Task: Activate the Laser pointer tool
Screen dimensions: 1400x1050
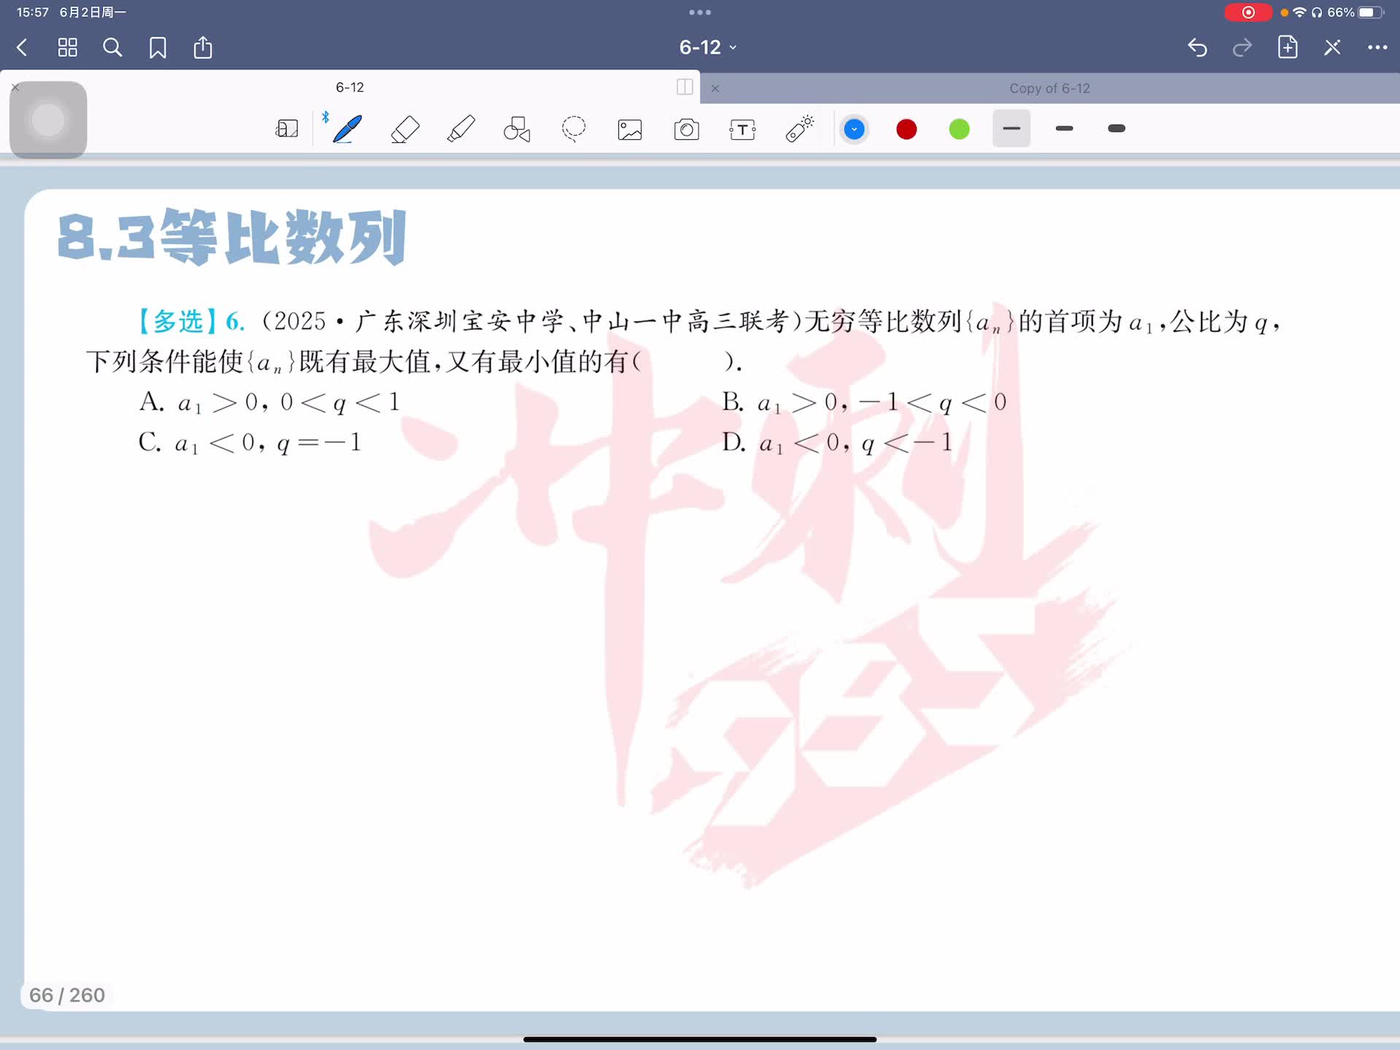Action: point(799,129)
